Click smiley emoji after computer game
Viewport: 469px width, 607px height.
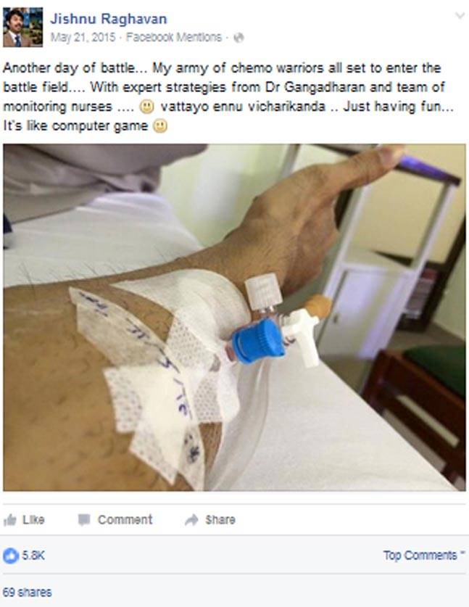click(x=160, y=126)
